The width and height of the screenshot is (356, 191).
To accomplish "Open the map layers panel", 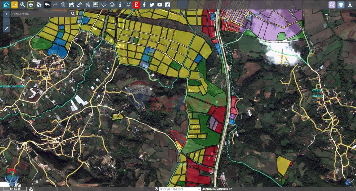I will click(341, 5).
